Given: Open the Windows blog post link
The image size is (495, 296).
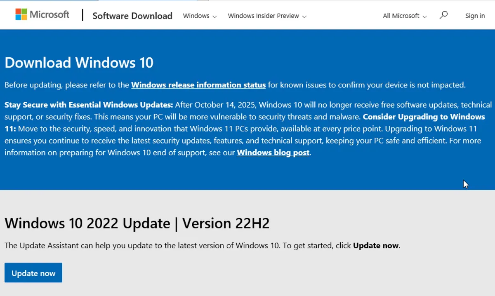Looking at the screenshot, I should 273,153.
